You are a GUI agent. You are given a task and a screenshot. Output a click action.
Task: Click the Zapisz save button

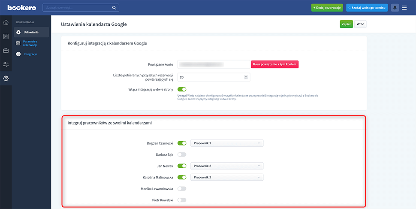347,24
